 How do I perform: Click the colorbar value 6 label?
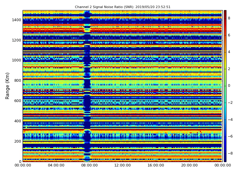tap(229, 35)
